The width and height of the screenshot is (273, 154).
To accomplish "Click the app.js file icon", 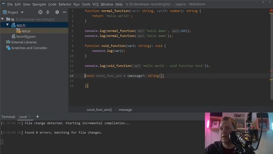I will point(18,31).
